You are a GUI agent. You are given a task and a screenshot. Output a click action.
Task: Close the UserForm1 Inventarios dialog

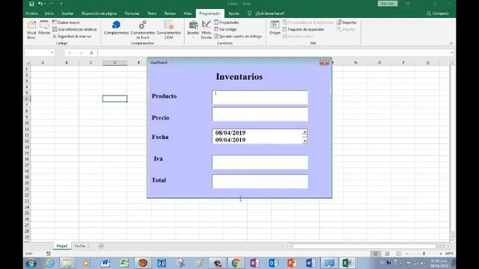coord(324,63)
